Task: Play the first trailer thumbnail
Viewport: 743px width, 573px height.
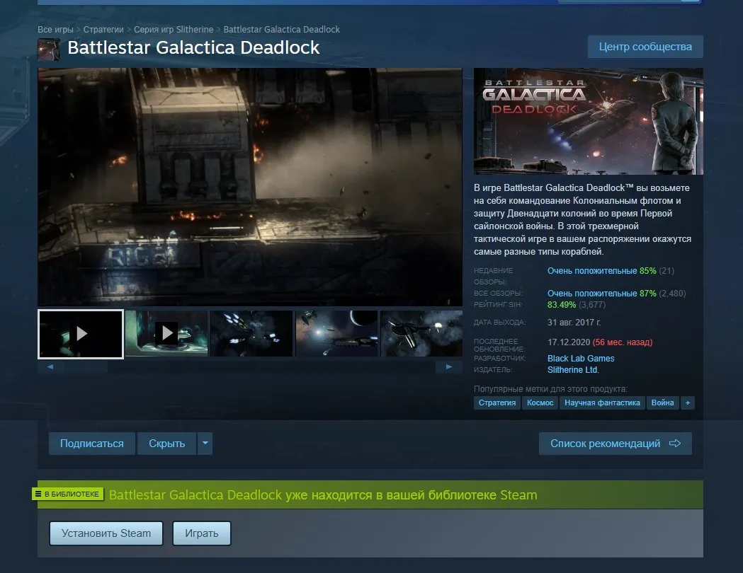Action: click(x=81, y=334)
